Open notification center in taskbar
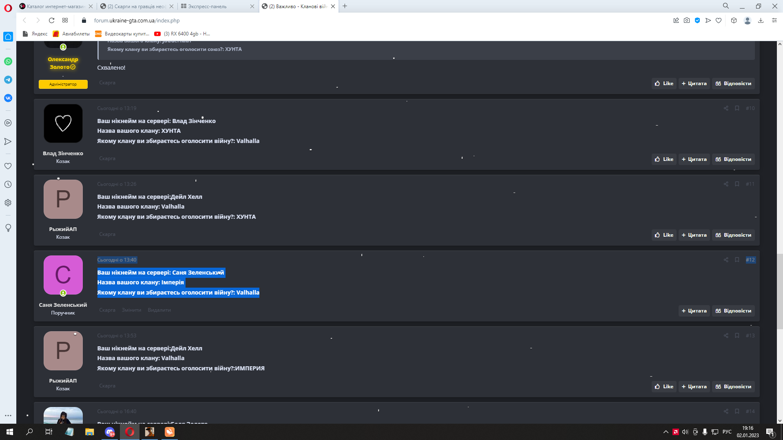 (x=770, y=432)
